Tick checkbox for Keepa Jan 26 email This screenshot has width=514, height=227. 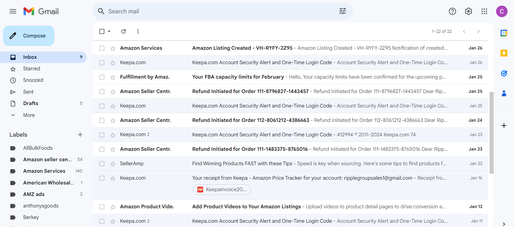102,63
